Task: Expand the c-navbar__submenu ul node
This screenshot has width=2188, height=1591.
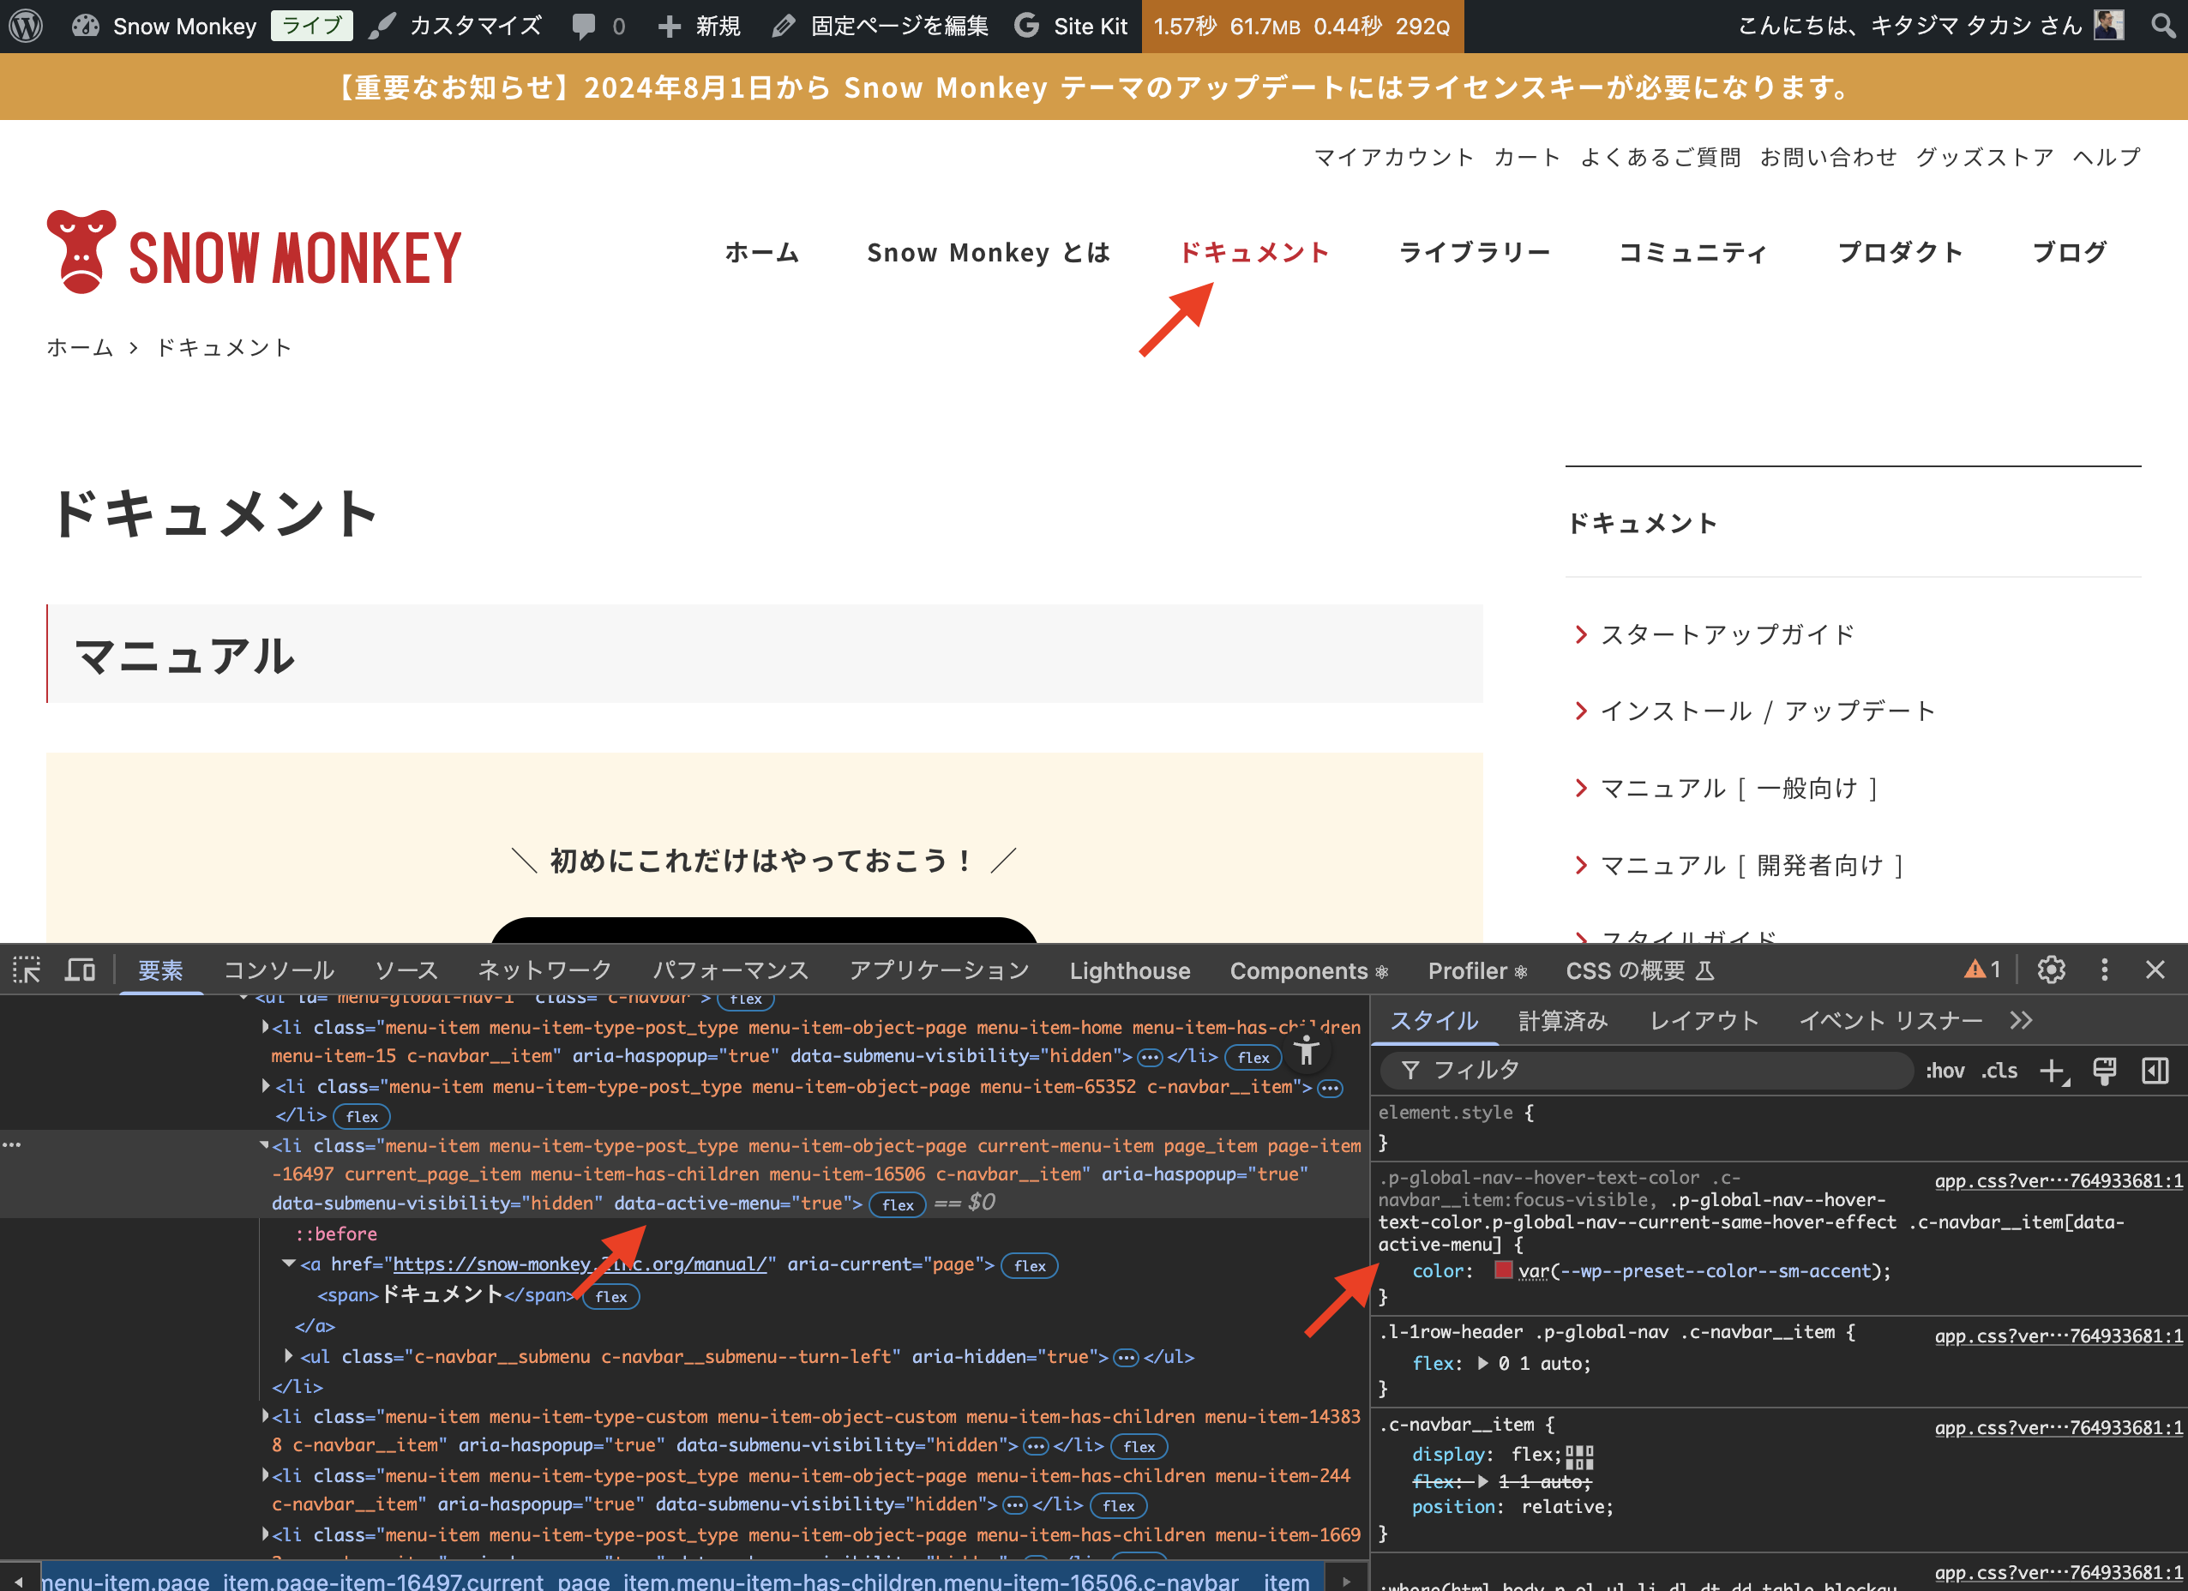Action: tap(288, 1356)
